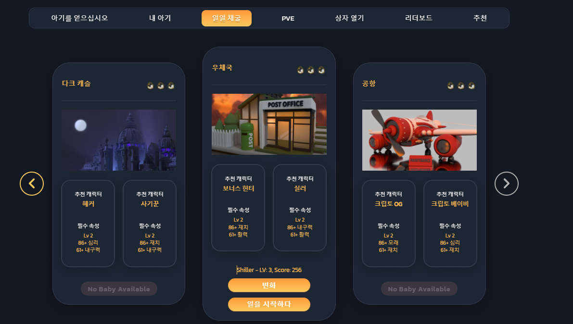Go to next mining location arrow
Image resolution: width=573 pixels, height=324 pixels.
[x=506, y=183]
